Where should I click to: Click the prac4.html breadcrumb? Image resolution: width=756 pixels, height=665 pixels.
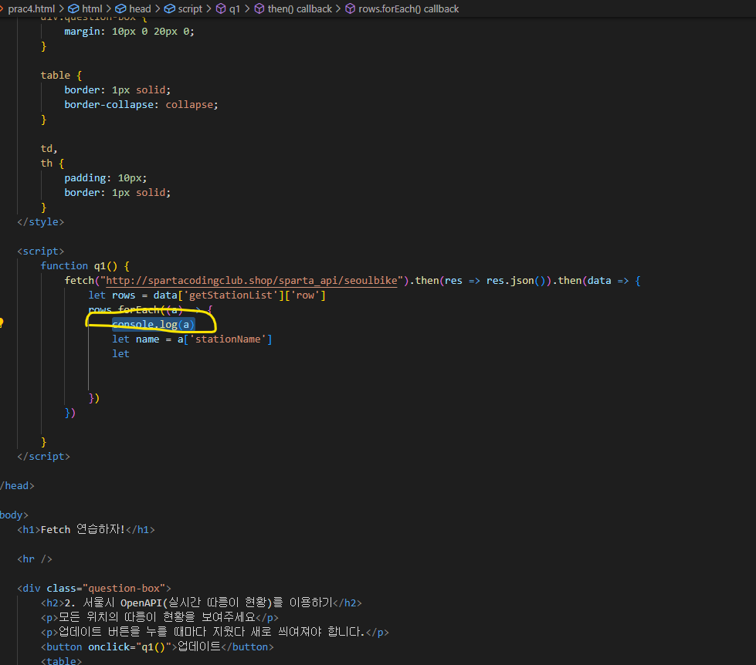click(x=32, y=8)
